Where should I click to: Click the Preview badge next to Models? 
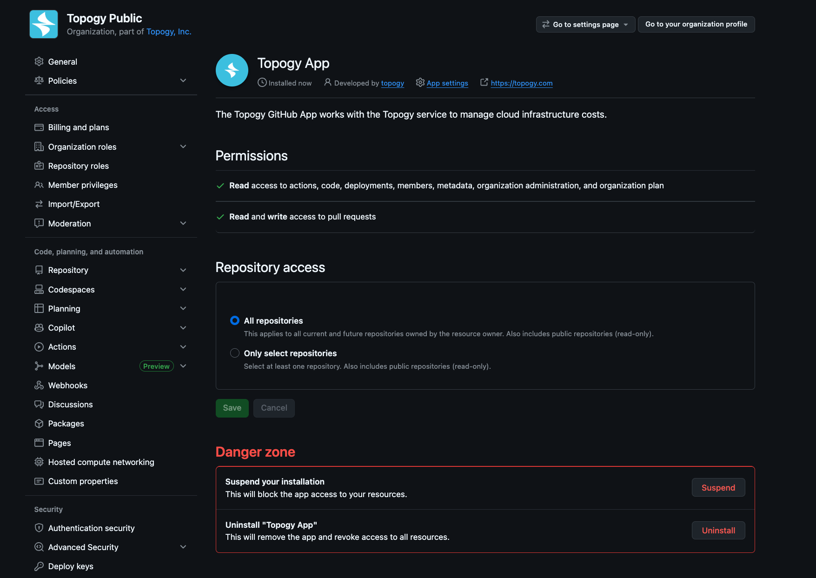(157, 366)
